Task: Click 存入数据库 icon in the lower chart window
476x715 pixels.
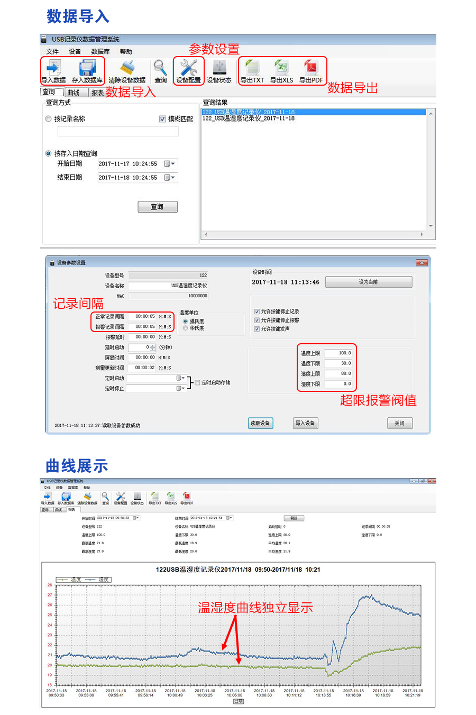Action: pos(66,496)
